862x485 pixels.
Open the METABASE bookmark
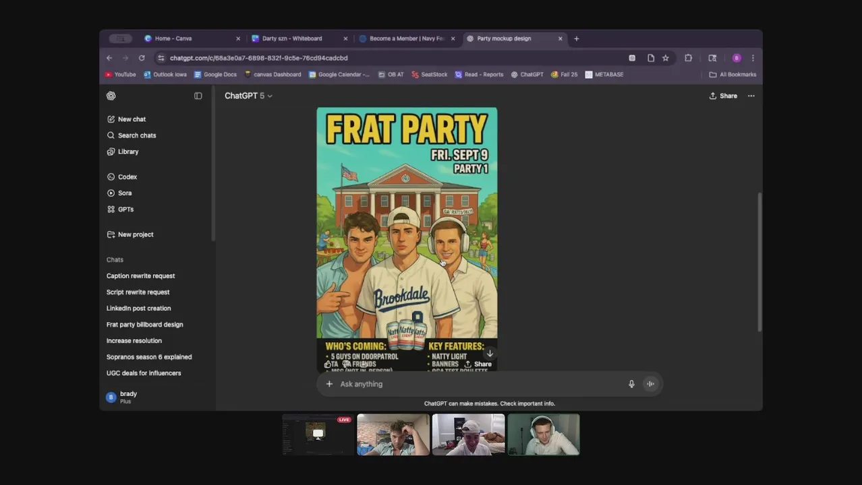click(604, 75)
